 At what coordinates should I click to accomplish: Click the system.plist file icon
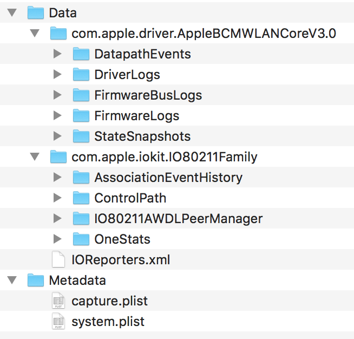58,322
